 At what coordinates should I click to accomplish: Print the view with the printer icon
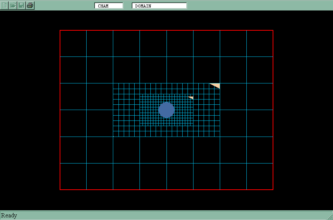pos(30,5)
